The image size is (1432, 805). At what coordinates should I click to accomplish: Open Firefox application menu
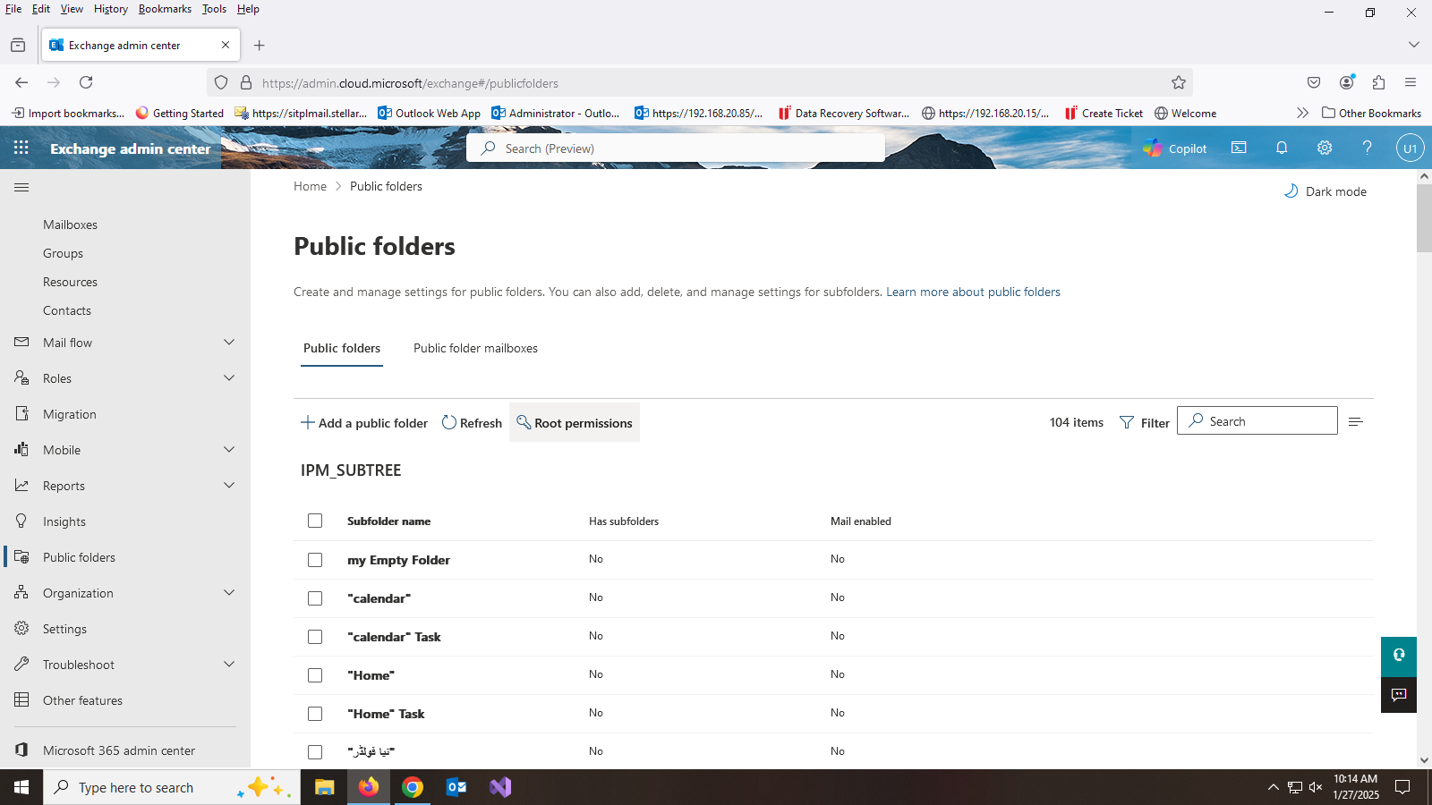click(x=1411, y=82)
